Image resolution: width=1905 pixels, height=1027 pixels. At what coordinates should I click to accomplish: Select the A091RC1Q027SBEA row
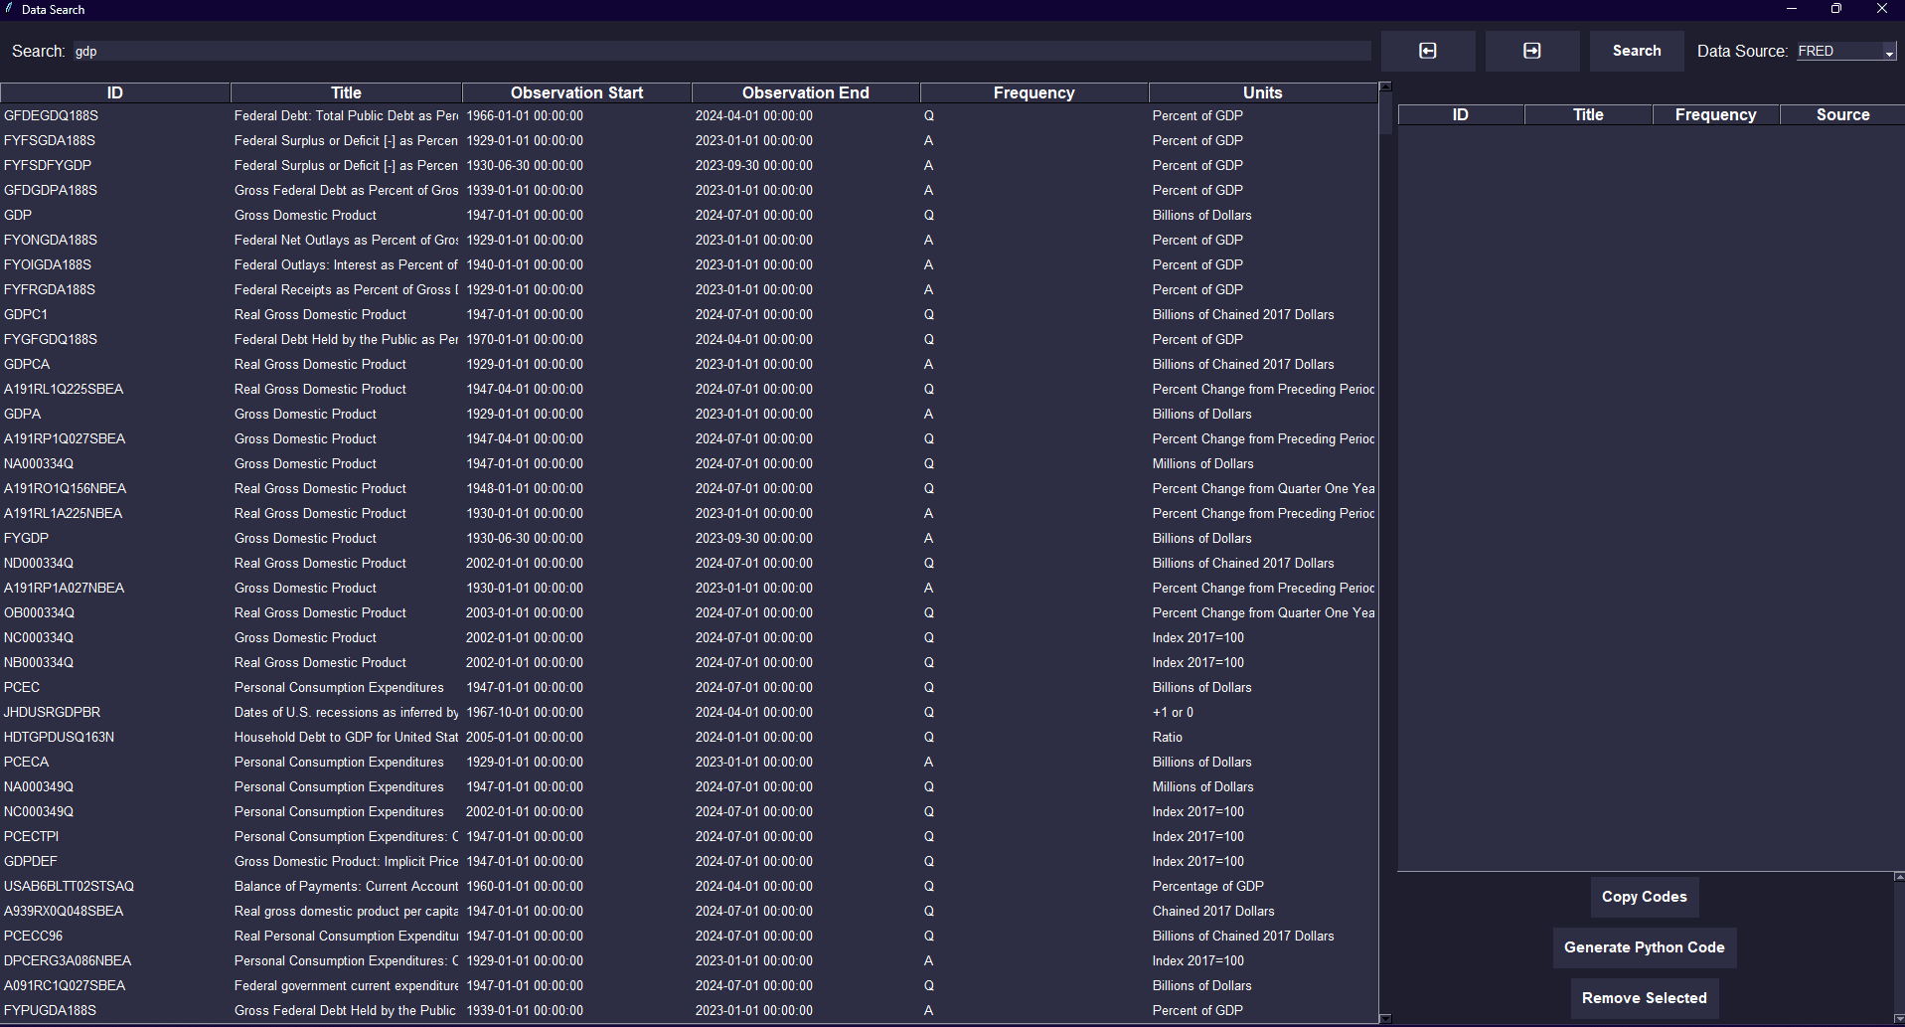point(689,986)
